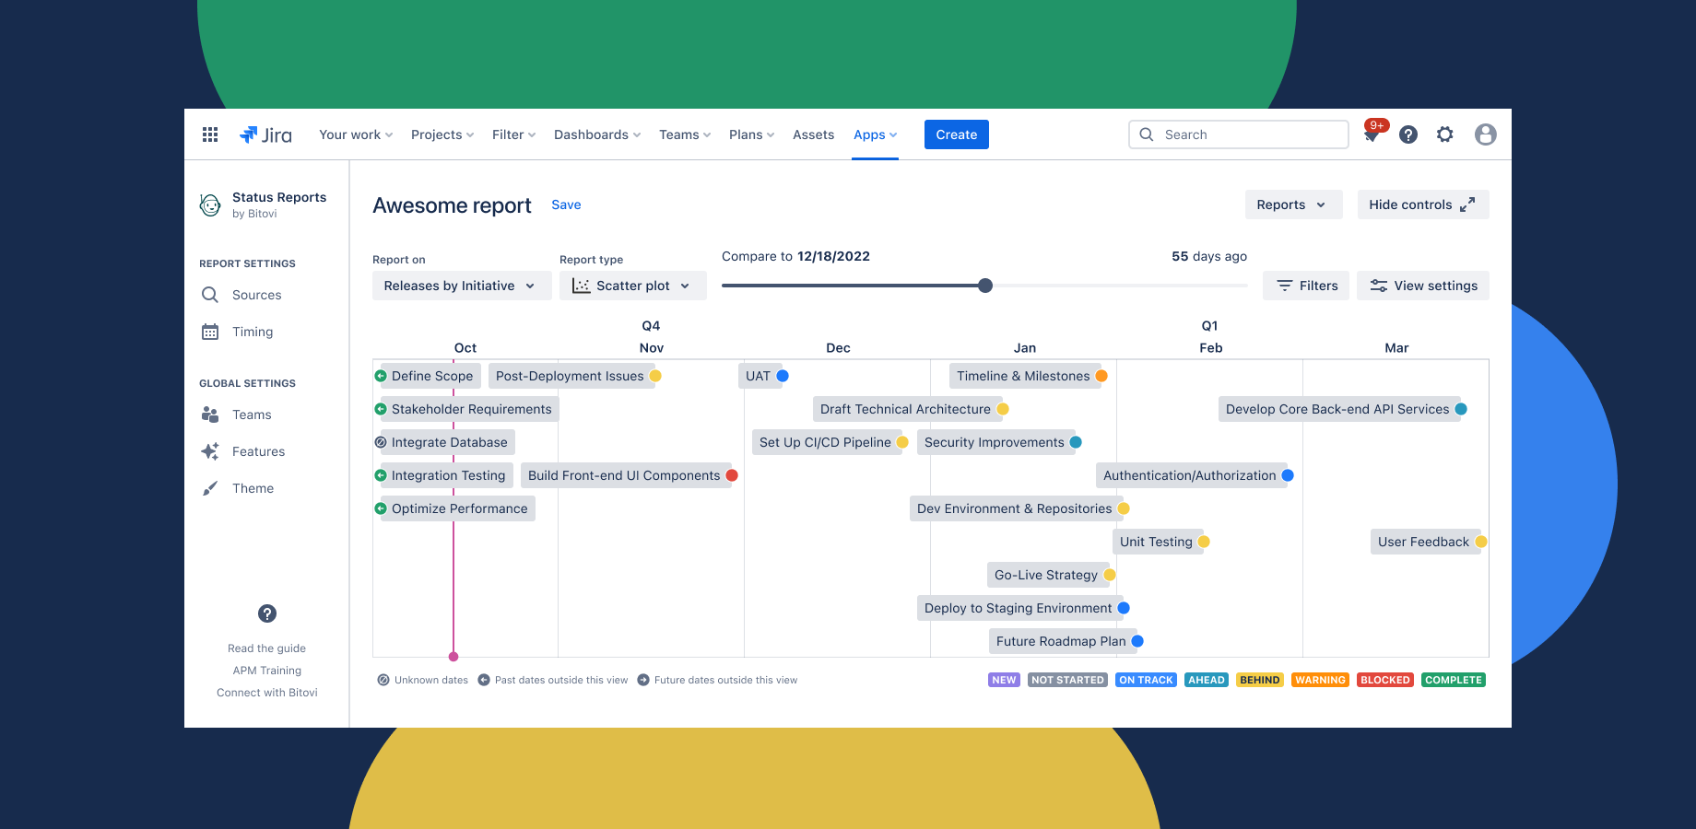Click the Sources magnifier icon in sidebar
Viewport: 1696px width, 829px height.
click(x=210, y=295)
